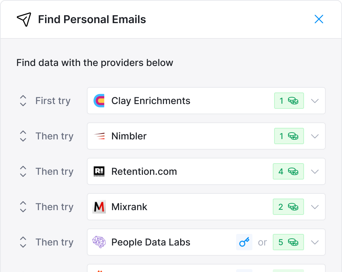Click the Retention.com logo icon
The height and width of the screenshot is (272, 342).
99,171
